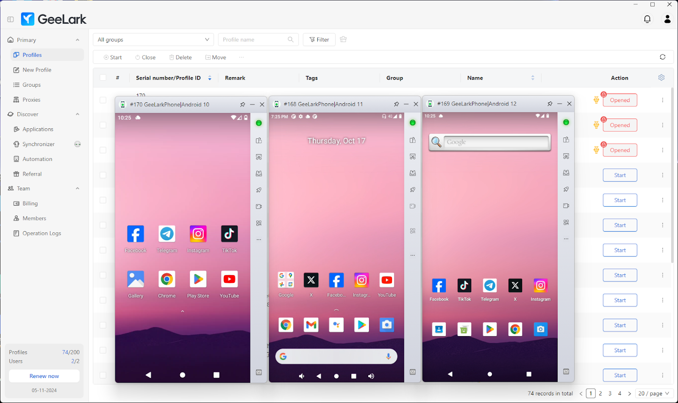
Task: Collapse the Discover sidebar section
Action: tap(78, 114)
